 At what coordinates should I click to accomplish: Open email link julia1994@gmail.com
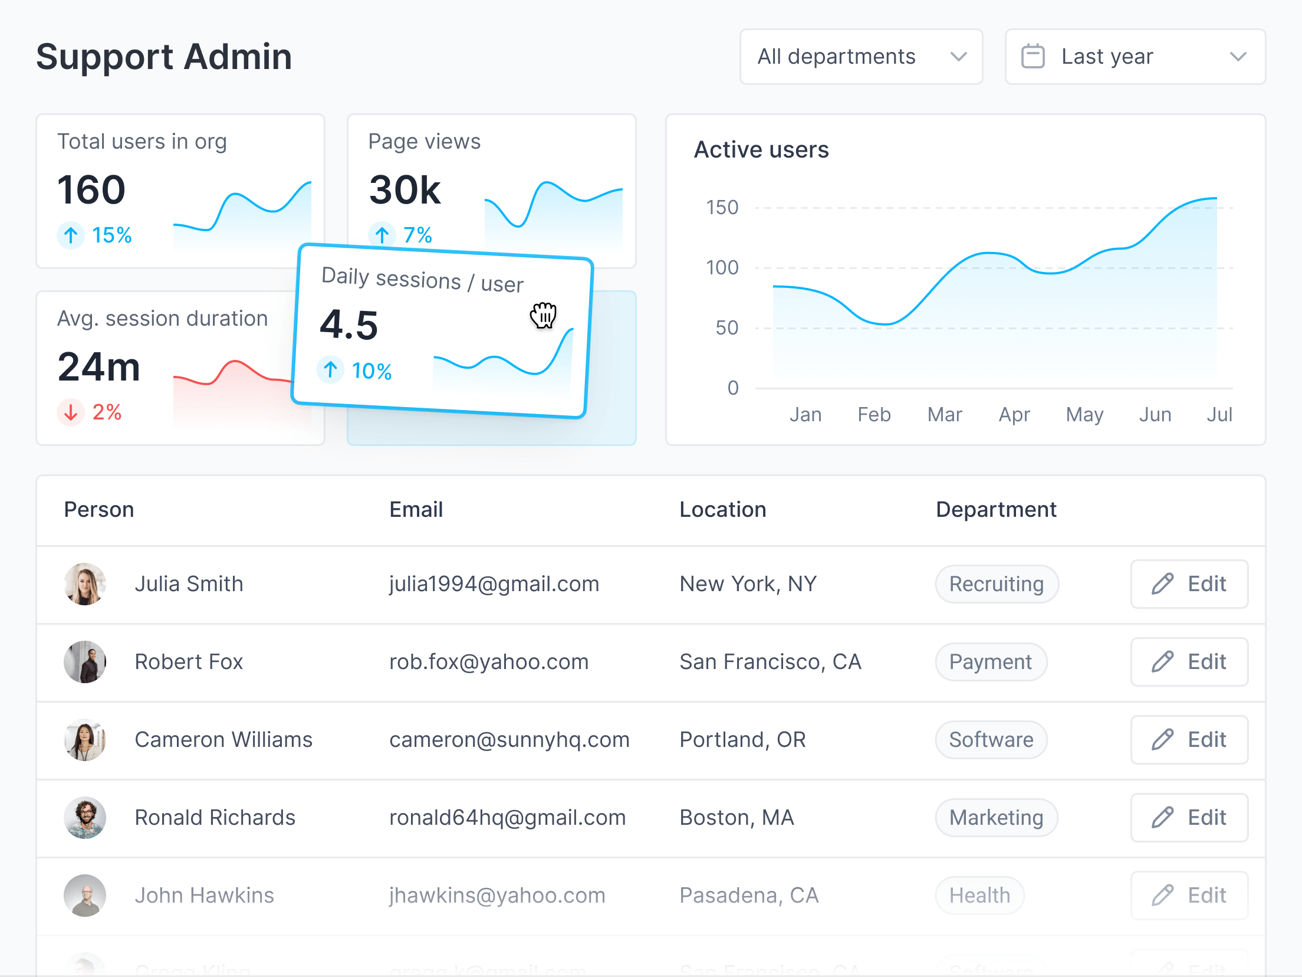[494, 584]
